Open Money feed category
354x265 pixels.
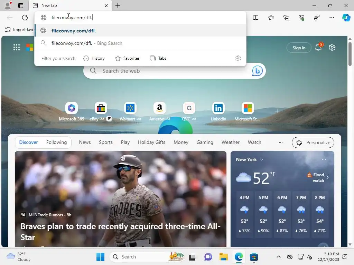point(181,143)
